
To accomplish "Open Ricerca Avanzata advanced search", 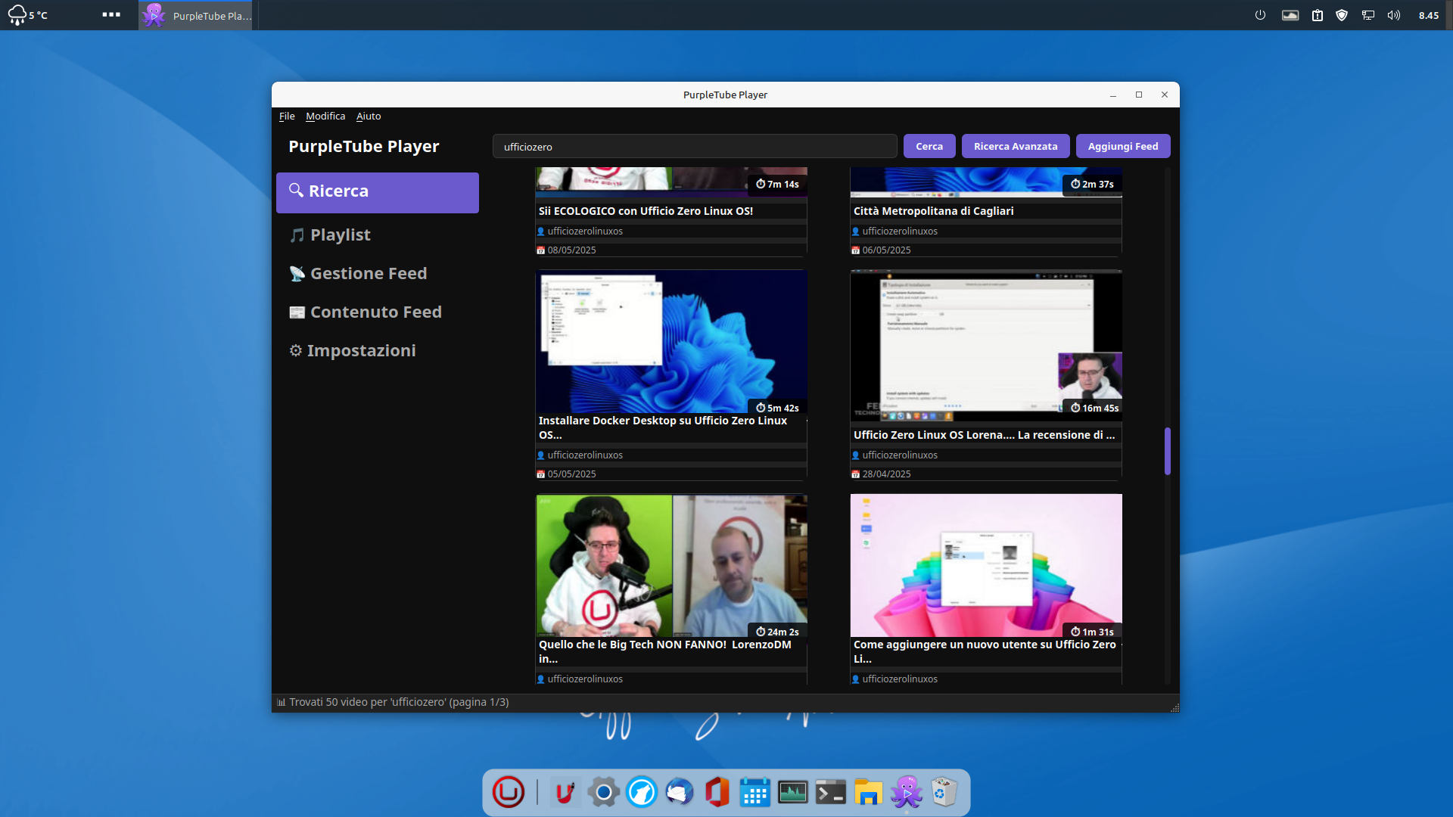I will [x=1015, y=147].
